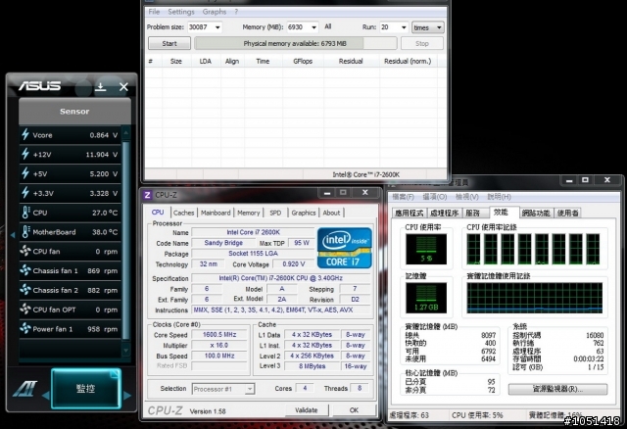Switch to CPU-Z Mainboard tab
Screen dimensions: 627x429
point(216,213)
